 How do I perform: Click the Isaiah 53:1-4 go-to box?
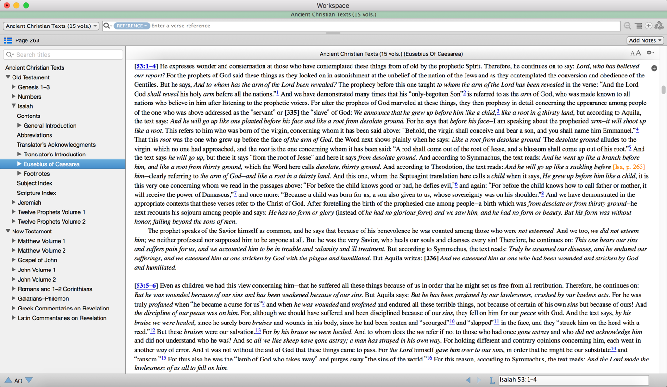pyautogui.click(x=573, y=380)
